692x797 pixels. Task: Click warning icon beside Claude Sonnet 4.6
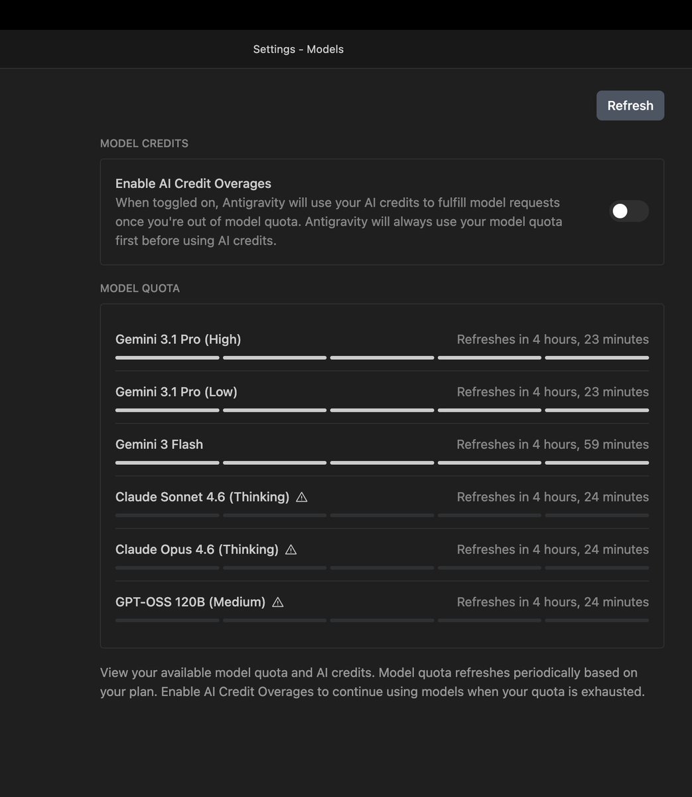coord(302,497)
